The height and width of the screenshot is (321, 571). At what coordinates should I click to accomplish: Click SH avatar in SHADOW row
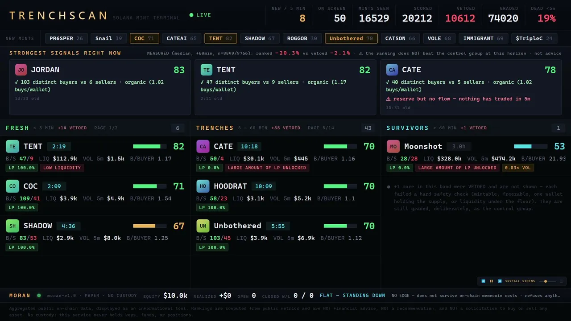(12, 226)
